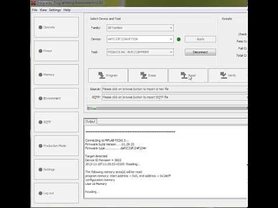Open the Production Mode sidebar panel
278x208 pixels.
pyautogui.click(x=56, y=146)
